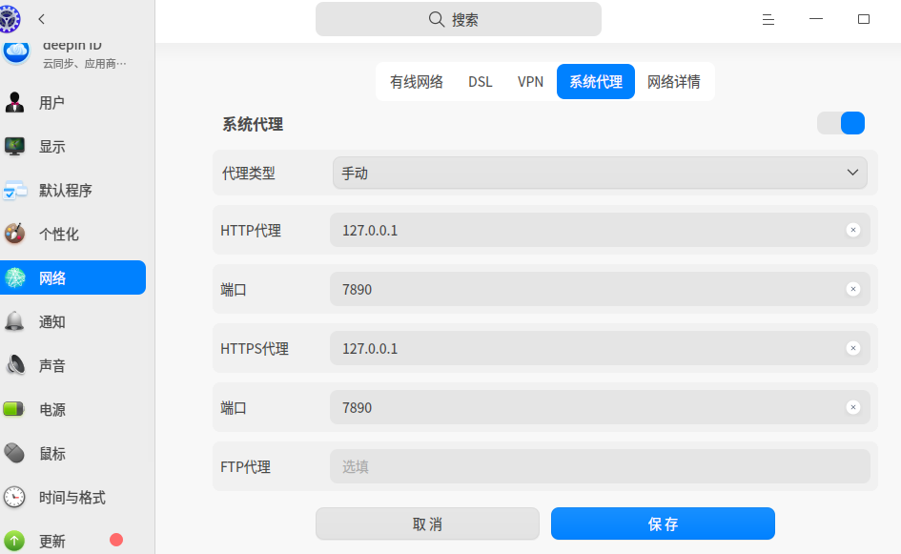Click the 声音 speaker icon
The width and height of the screenshot is (901, 554).
[x=15, y=365]
